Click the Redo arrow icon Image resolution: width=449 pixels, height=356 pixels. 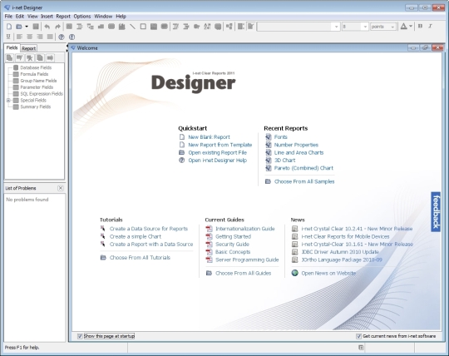pyautogui.click(x=57, y=27)
